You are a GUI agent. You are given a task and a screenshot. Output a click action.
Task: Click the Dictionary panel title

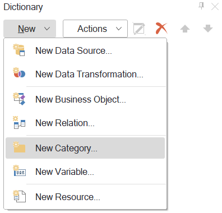[x=23, y=7]
